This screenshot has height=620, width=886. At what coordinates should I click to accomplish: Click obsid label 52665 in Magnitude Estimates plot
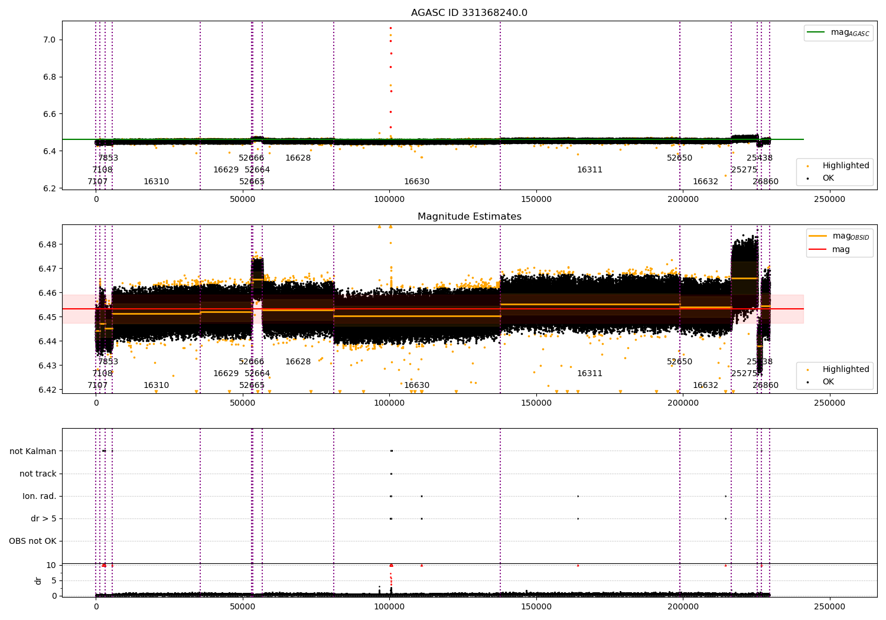point(252,386)
